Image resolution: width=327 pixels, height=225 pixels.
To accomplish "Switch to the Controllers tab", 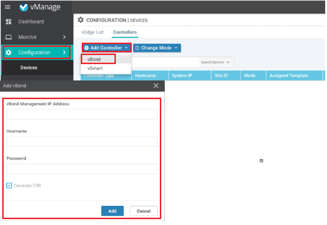I will (125, 32).
